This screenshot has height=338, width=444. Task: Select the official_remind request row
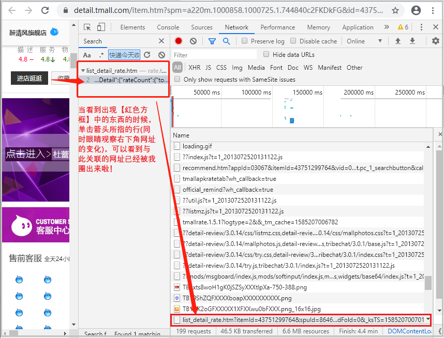pyautogui.click(x=298, y=190)
